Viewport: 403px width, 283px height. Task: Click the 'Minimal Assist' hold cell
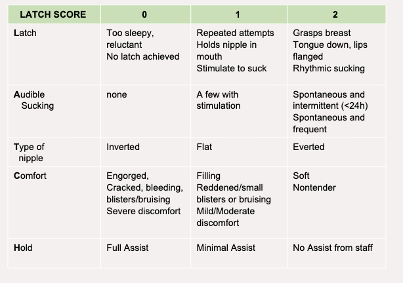(x=226, y=248)
